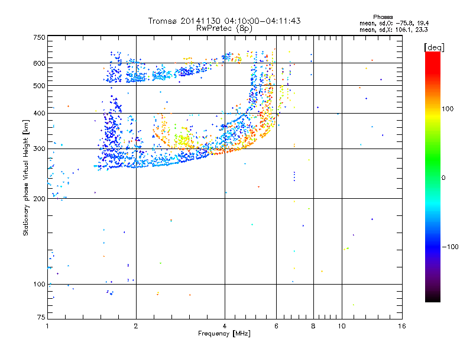Select the 'mean, sd,O: -75.8, 19.4' line
This screenshot has height=355, width=473.
[x=394, y=23]
